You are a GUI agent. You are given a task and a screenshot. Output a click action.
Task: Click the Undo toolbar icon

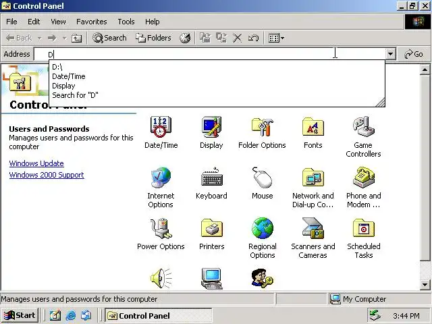pos(253,38)
